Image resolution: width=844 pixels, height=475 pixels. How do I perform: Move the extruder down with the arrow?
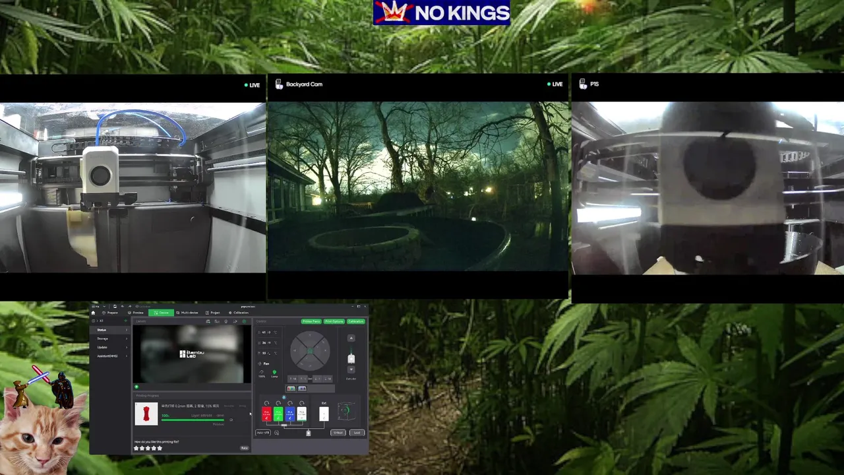351,369
